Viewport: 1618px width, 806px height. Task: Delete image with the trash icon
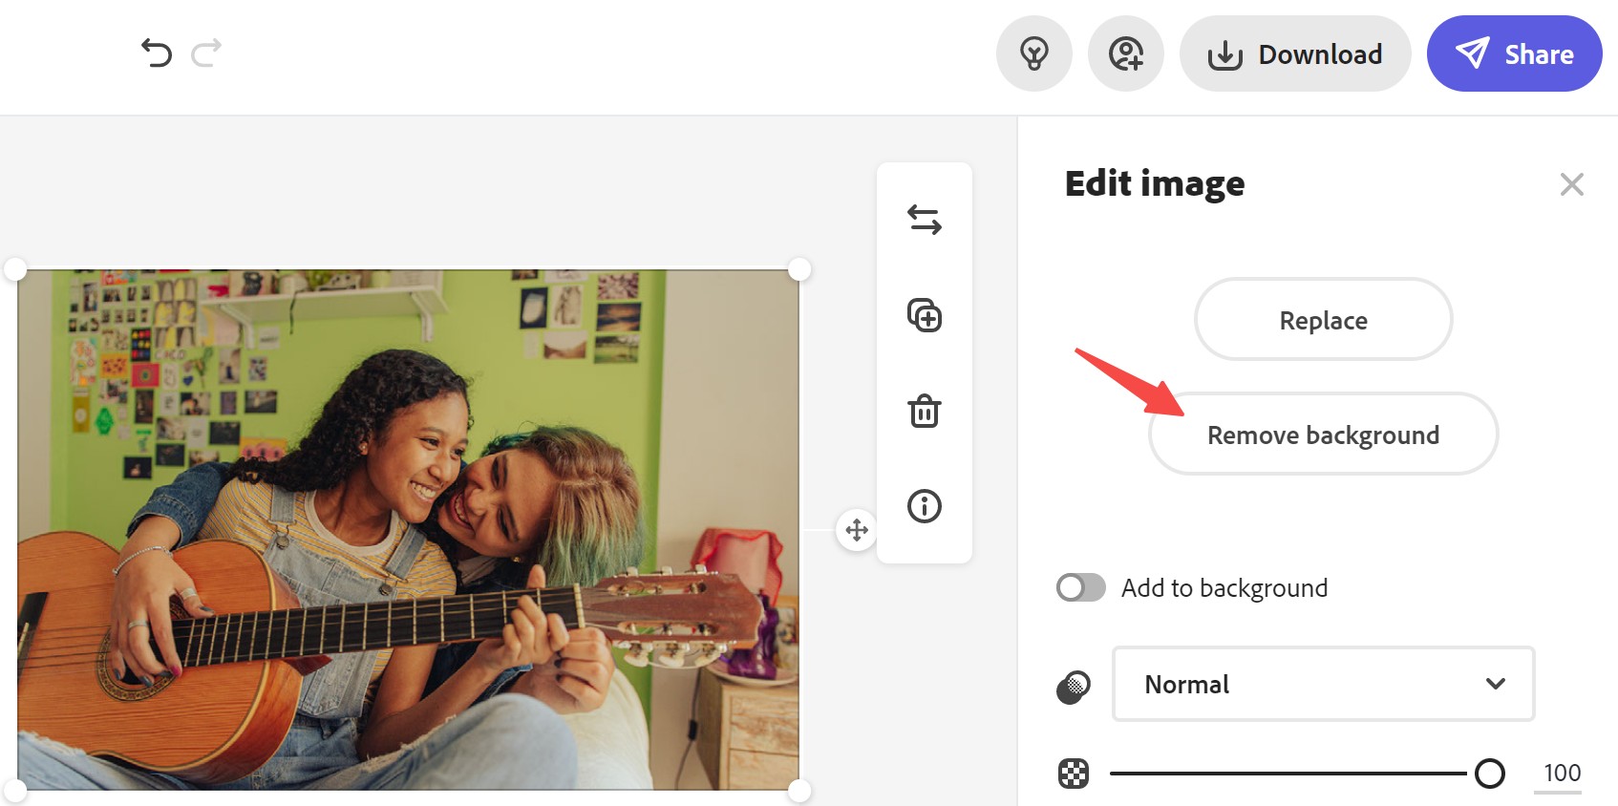click(x=925, y=411)
